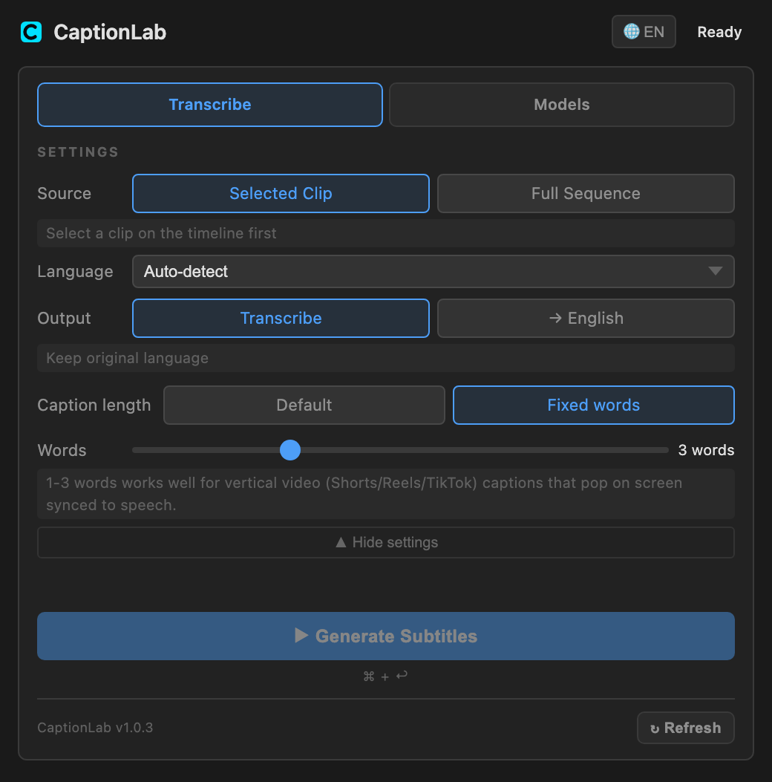Switch to the Transcribe tab

point(210,105)
